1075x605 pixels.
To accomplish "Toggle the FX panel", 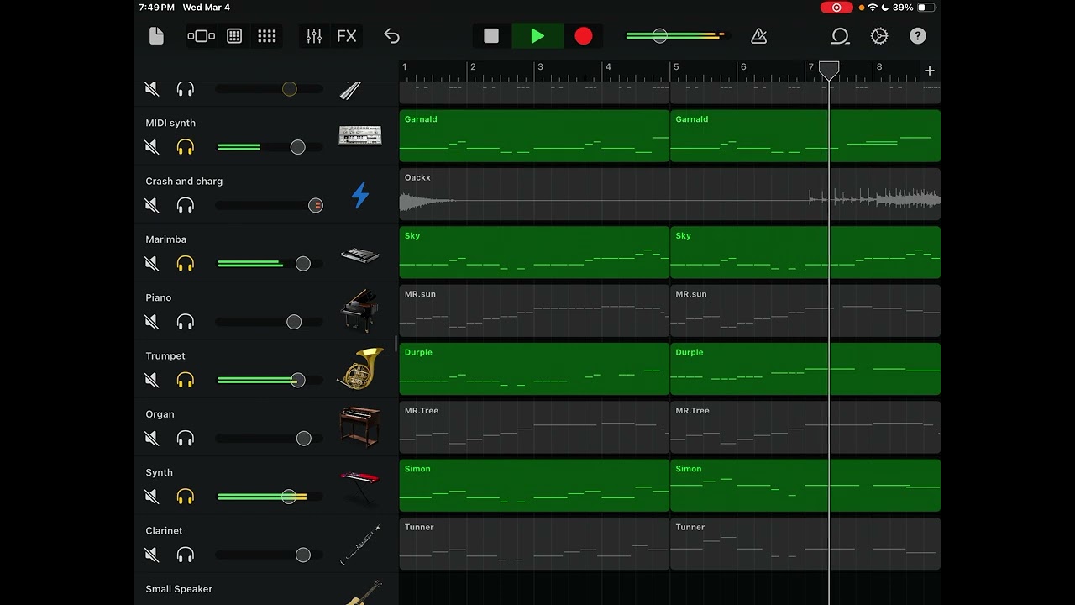I will [347, 36].
